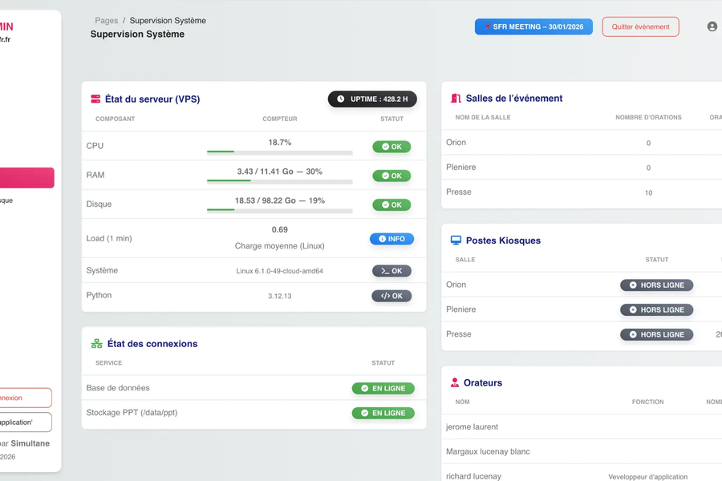
Task: Click the COMPOSANT column header
Action: pos(115,119)
